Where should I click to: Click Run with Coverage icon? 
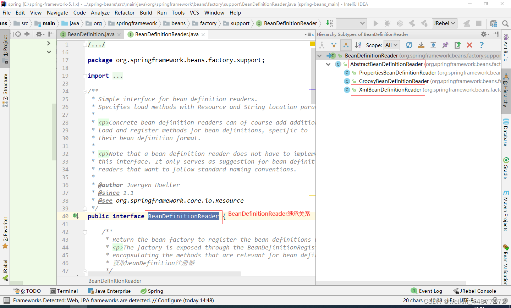pyautogui.click(x=400, y=23)
